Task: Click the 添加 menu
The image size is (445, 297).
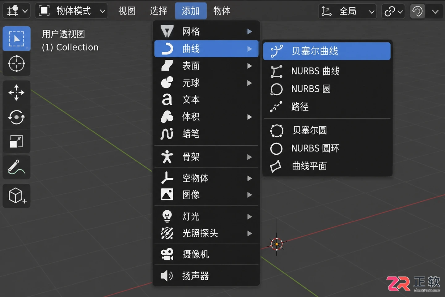Action: pyautogui.click(x=191, y=11)
